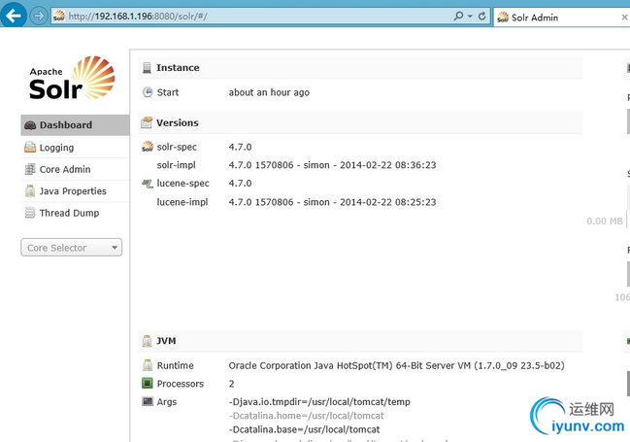Click the lucene-spec label

pyautogui.click(x=182, y=184)
